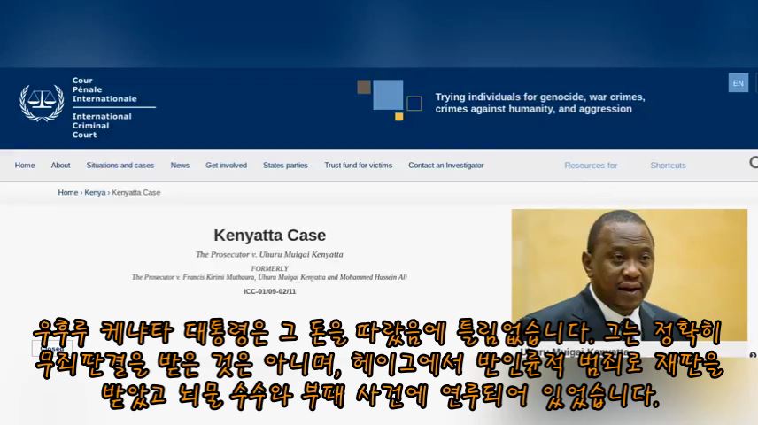Screen dimensions: 758x425
Task: Click the Kenyatta Case breadcrumb text
Action: click(x=135, y=192)
